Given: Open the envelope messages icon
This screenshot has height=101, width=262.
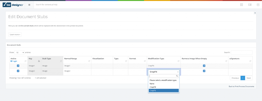Looking at the screenshot, I should coord(250,5).
